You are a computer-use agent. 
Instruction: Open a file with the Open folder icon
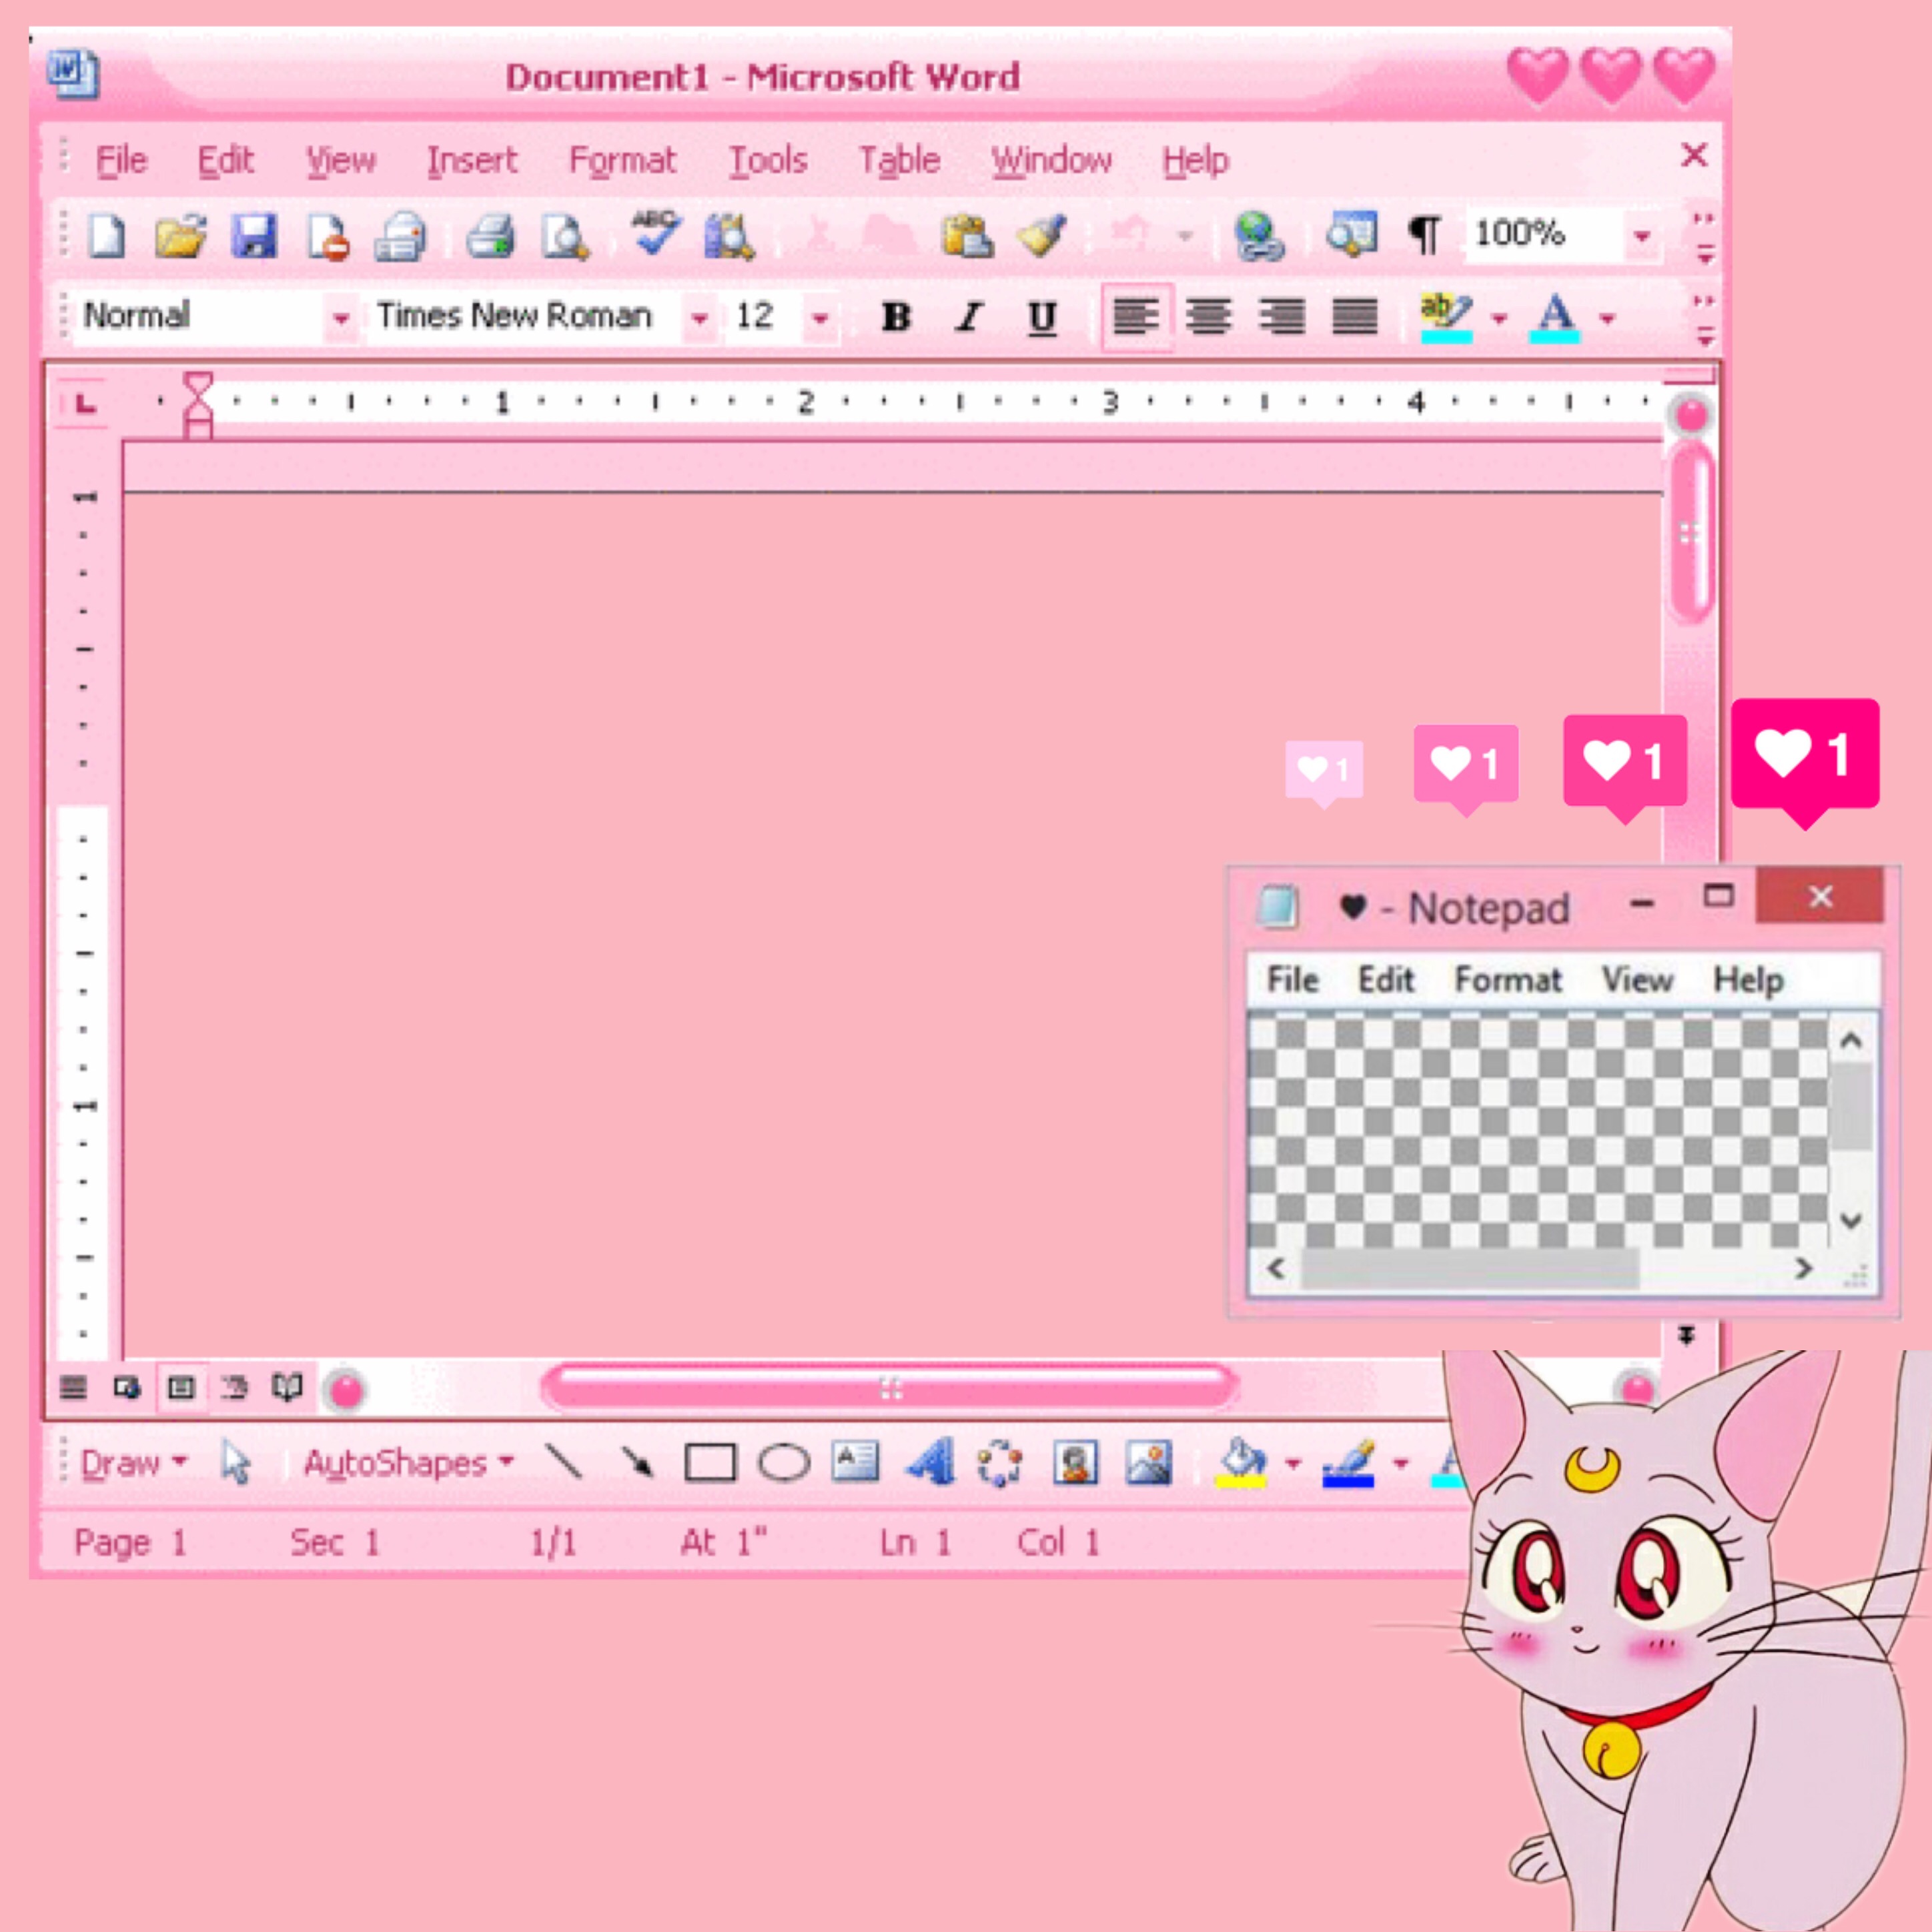point(181,236)
